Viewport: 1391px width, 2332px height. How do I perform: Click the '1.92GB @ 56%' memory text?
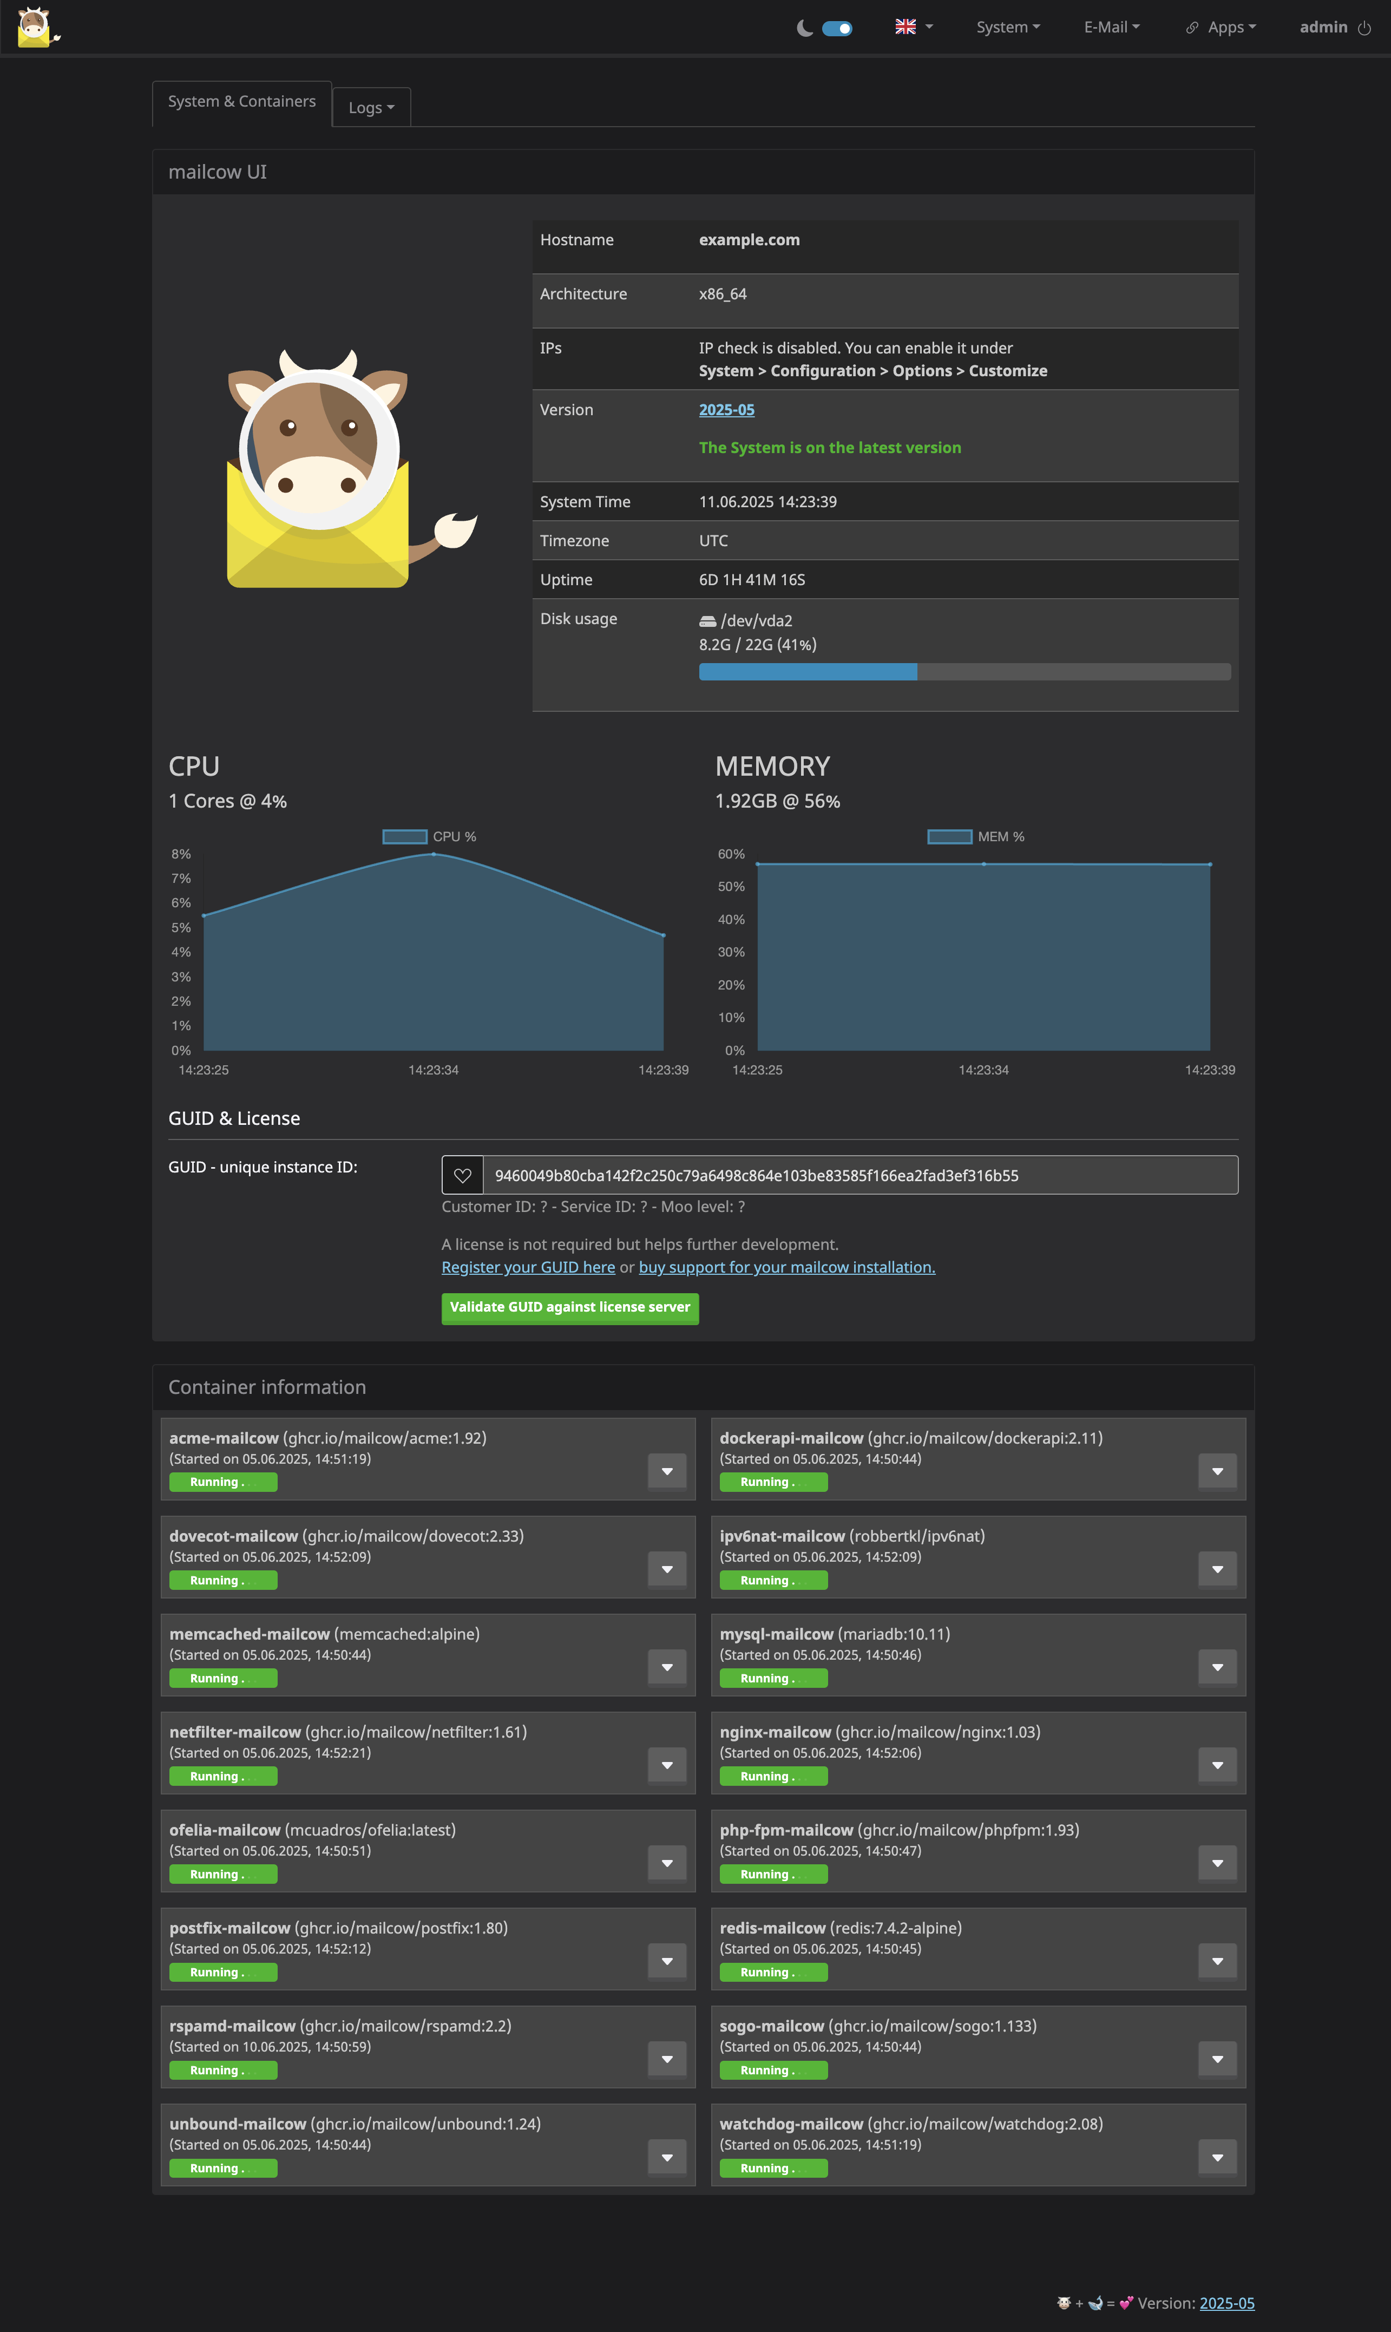777,801
